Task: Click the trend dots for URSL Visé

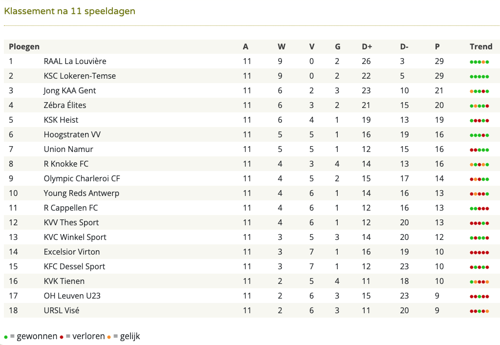Action: point(479,311)
